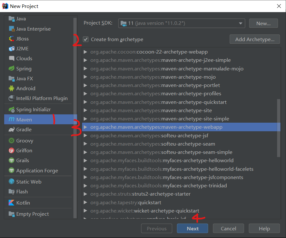The height and width of the screenshot is (238, 286).
Task: Click the Spring leaf icon
Action: tap(11, 69)
